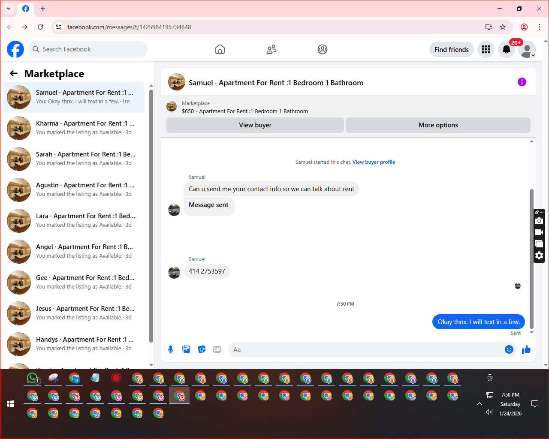The height and width of the screenshot is (439, 549).
Task: Click the chat scroll-up arrow
Action: coord(531,141)
